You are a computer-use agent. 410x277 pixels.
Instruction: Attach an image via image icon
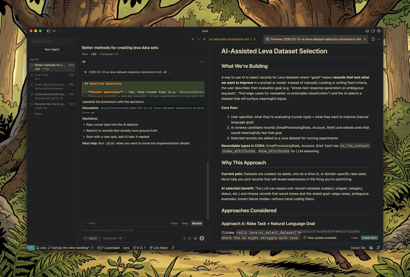pyautogui.click(x=195, y=238)
